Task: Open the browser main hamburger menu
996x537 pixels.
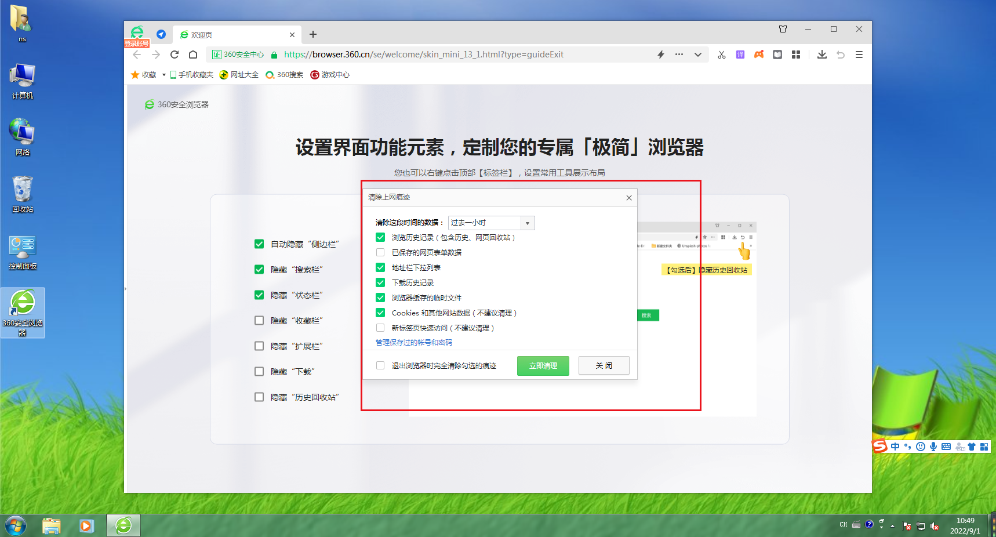Action: click(x=859, y=55)
